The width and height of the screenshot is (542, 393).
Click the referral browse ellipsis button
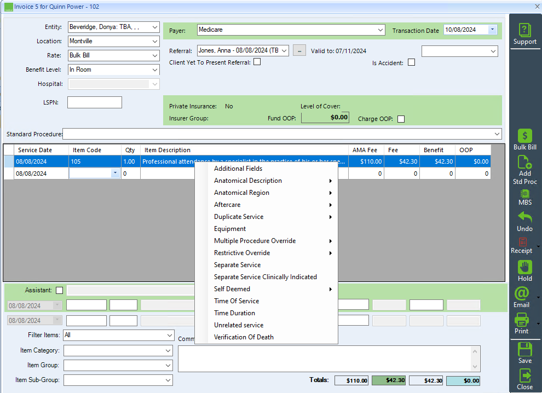(x=299, y=49)
